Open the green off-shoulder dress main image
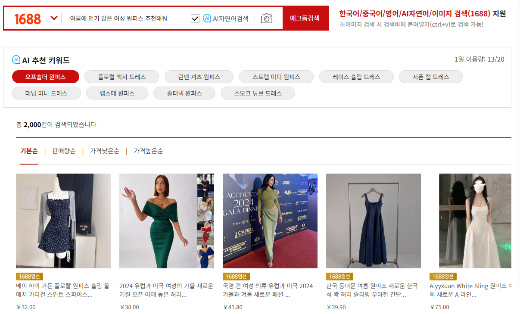 coord(158,221)
